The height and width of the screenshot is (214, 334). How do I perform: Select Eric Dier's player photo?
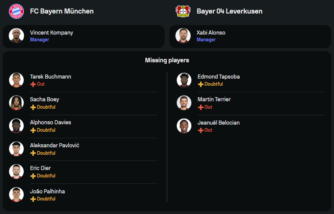(x=16, y=171)
